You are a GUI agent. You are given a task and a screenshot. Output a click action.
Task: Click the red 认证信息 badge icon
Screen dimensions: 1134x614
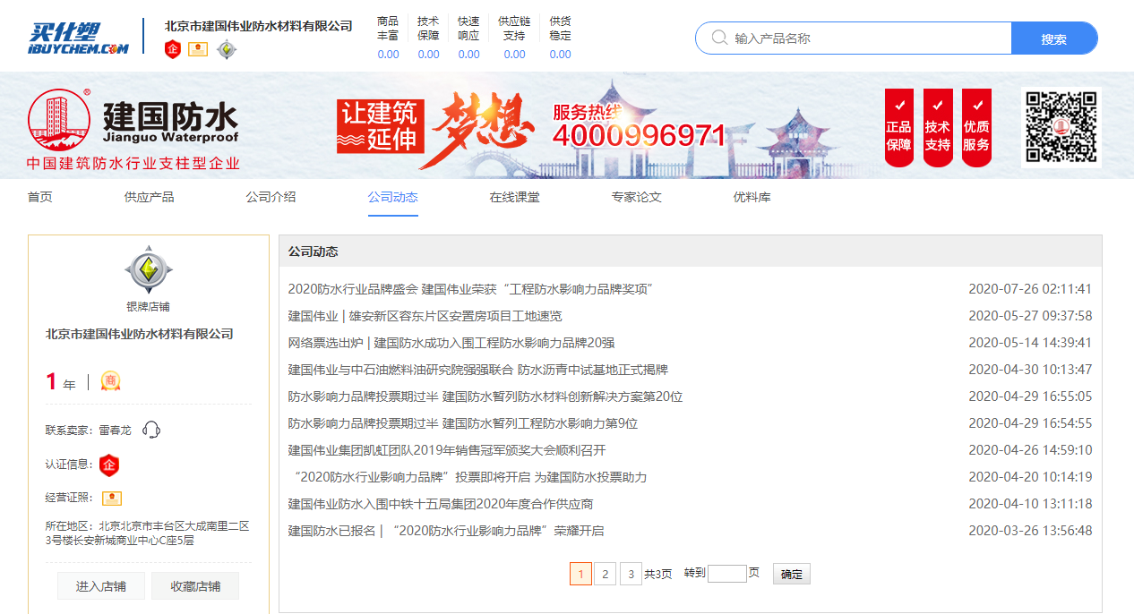coord(109,465)
